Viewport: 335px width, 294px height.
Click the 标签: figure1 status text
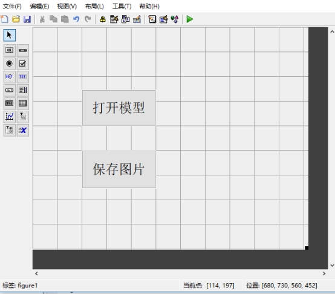point(20,286)
